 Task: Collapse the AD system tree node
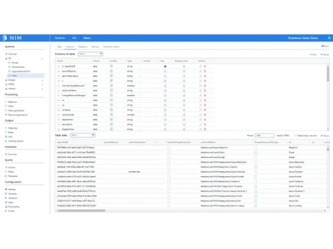(42, 58)
